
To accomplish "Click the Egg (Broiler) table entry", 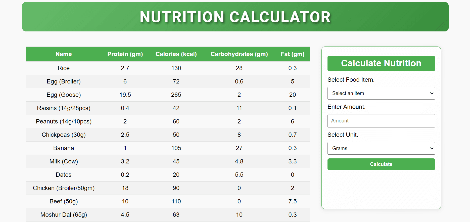I will (x=64, y=81).
